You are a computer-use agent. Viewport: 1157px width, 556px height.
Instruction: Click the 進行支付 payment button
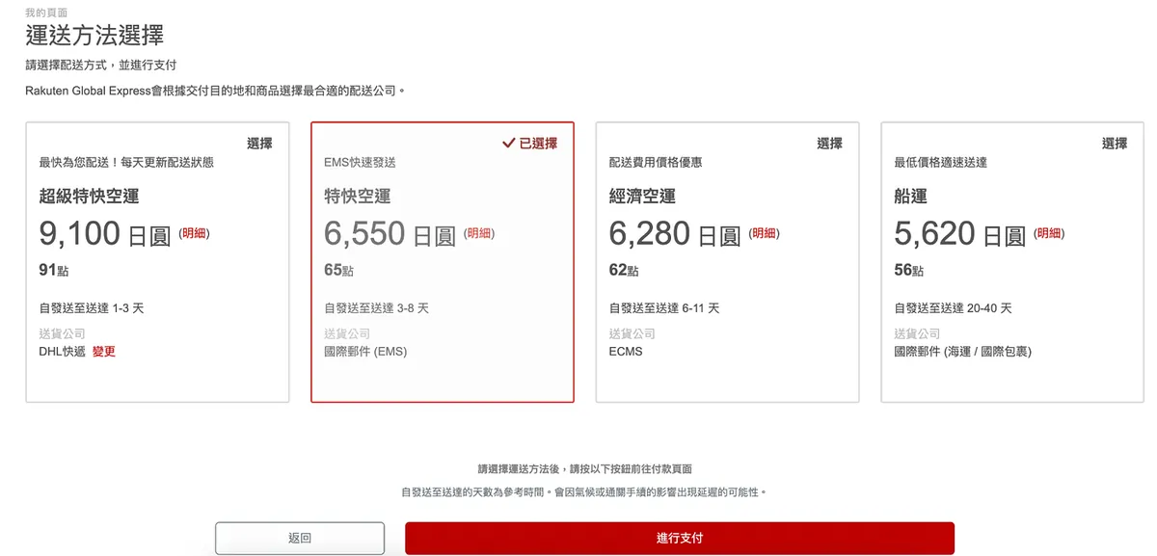pos(679,538)
